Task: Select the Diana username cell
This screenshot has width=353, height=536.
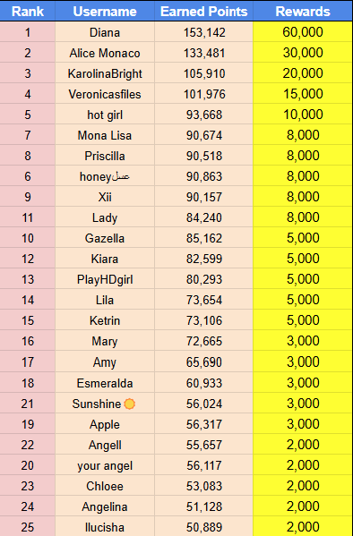Action: tap(105, 32)
